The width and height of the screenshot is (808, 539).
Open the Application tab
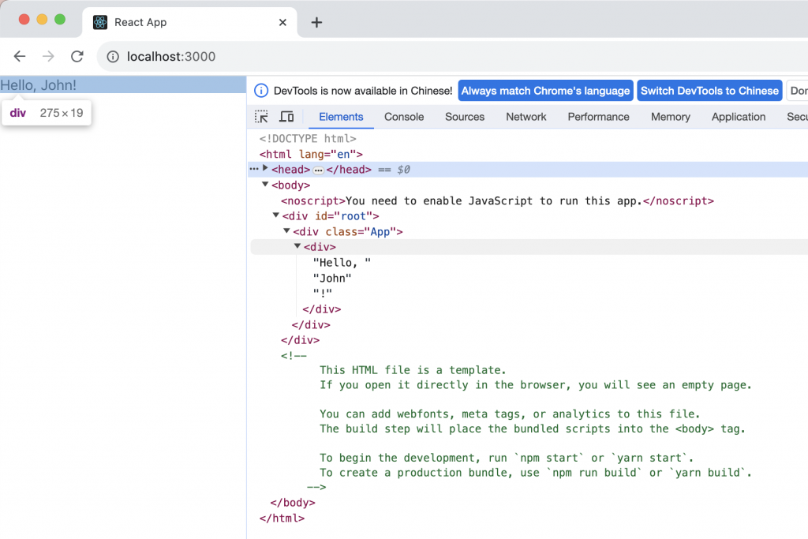click(739, 117)
